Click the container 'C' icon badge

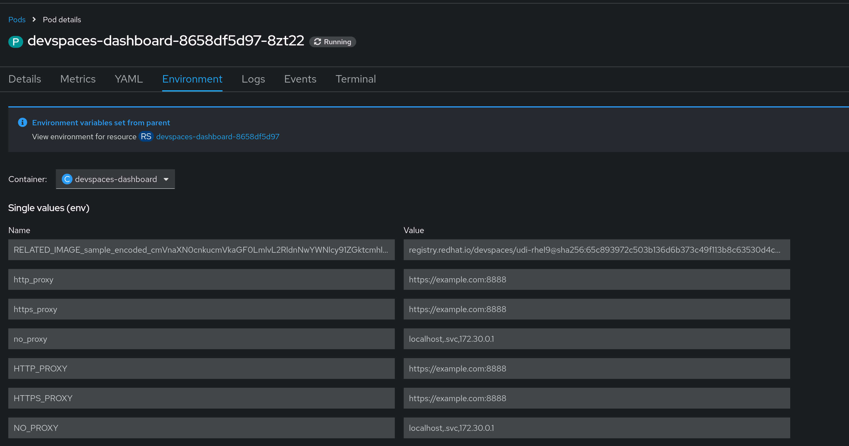(x=67, y=179)
